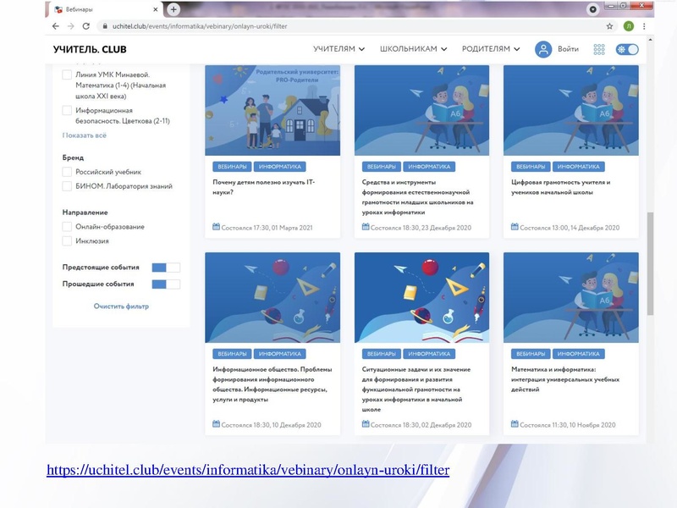The height and width of the screenshot is (508, 677).
Task: Check the Российский учебник checkbox
Action: click(x=68, y=172)
